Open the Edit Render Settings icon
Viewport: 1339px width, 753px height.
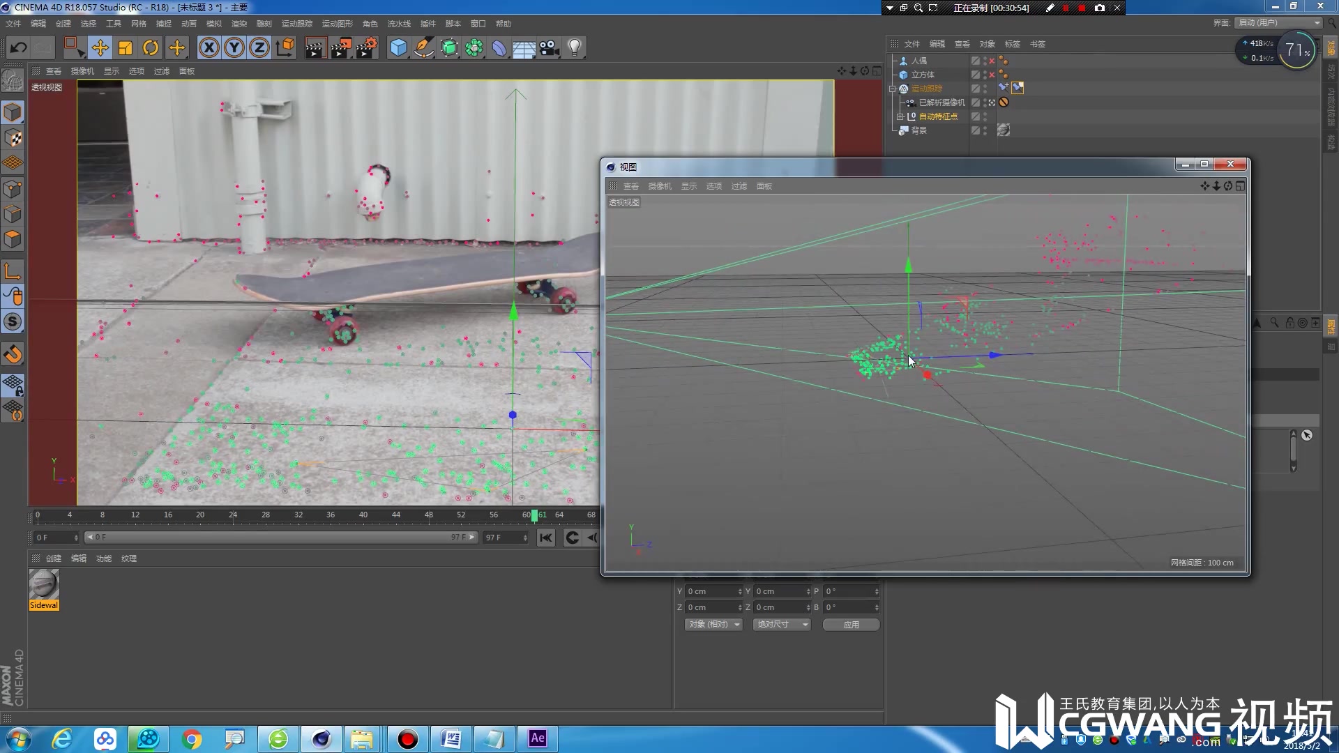pyautogui.click(x=366, y=48)
